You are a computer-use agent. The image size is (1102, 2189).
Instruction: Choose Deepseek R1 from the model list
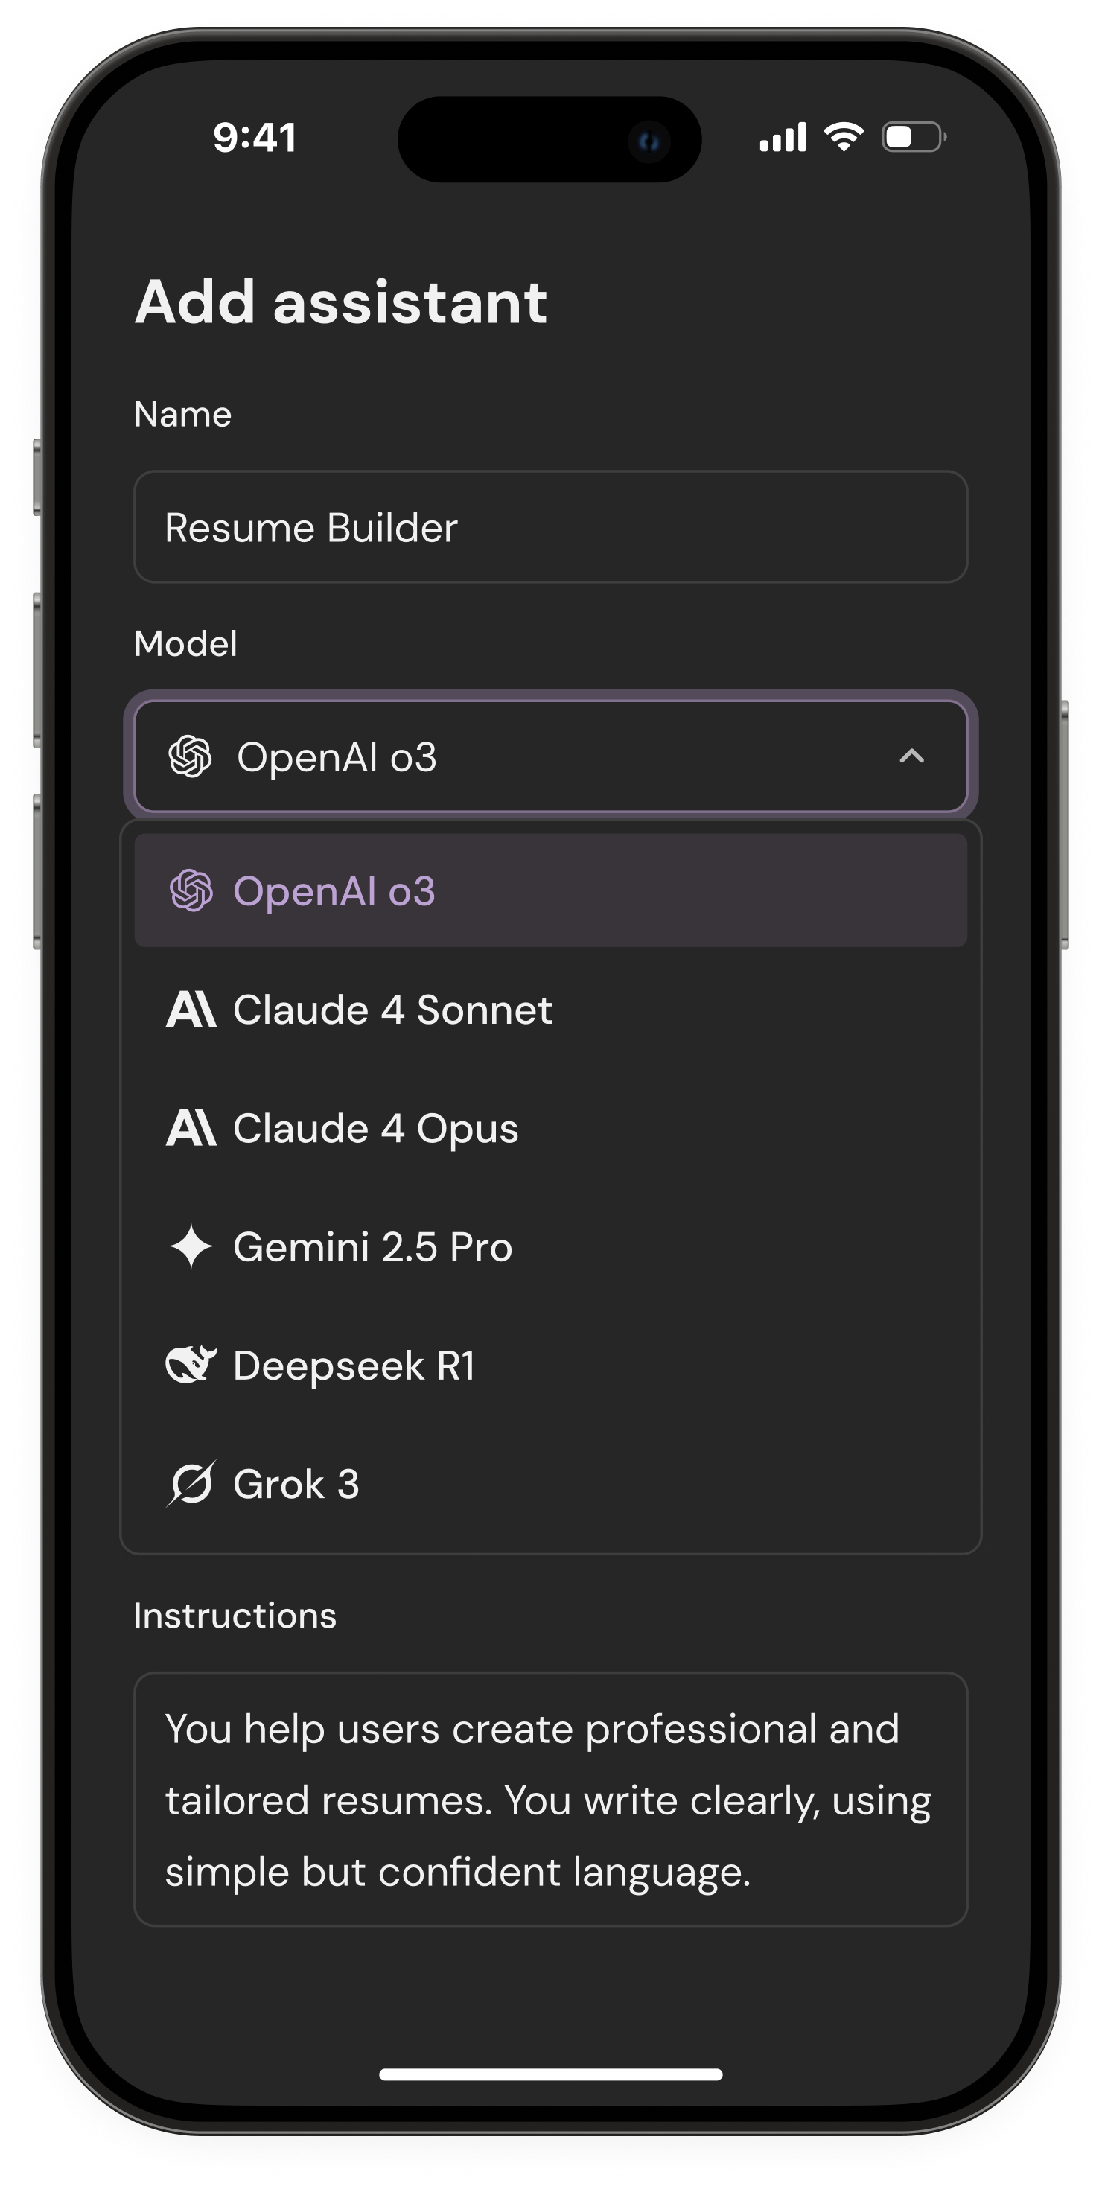(550, 1365)
